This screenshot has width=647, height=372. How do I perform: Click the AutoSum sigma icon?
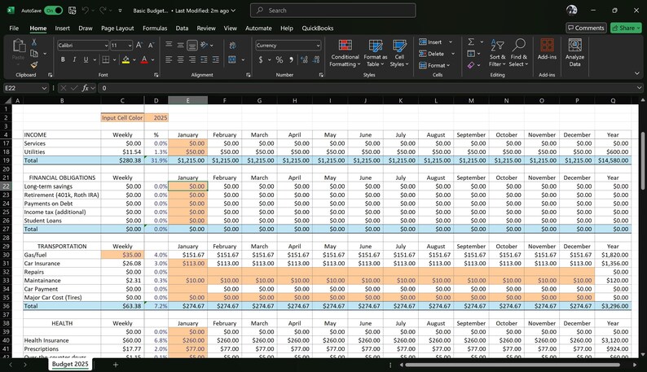tap(471, 42)
